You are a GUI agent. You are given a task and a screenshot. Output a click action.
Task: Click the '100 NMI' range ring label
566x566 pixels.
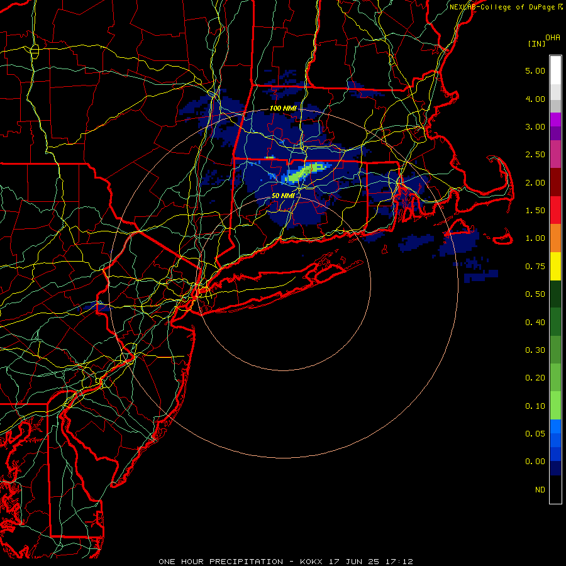coord(283,108)
